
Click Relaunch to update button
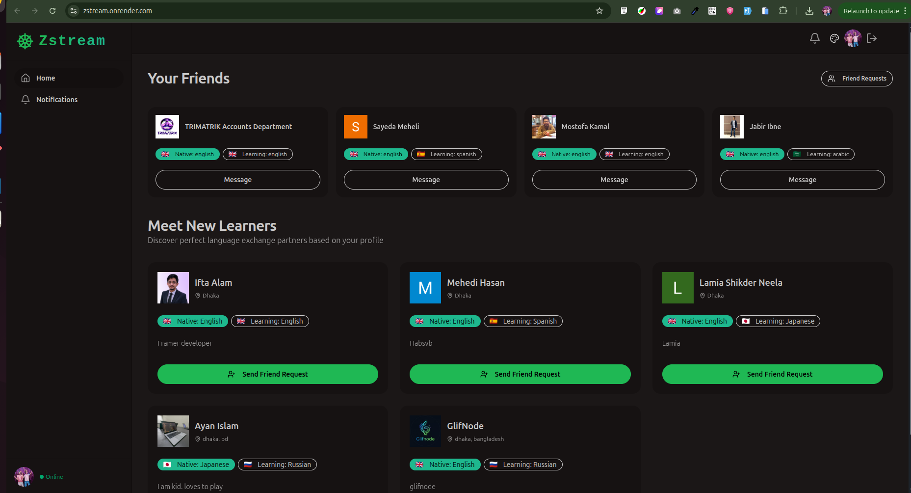pos(871,11)
